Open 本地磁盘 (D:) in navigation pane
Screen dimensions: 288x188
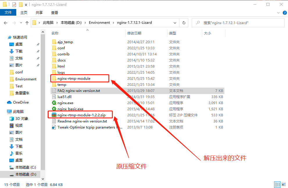[26, 174]
